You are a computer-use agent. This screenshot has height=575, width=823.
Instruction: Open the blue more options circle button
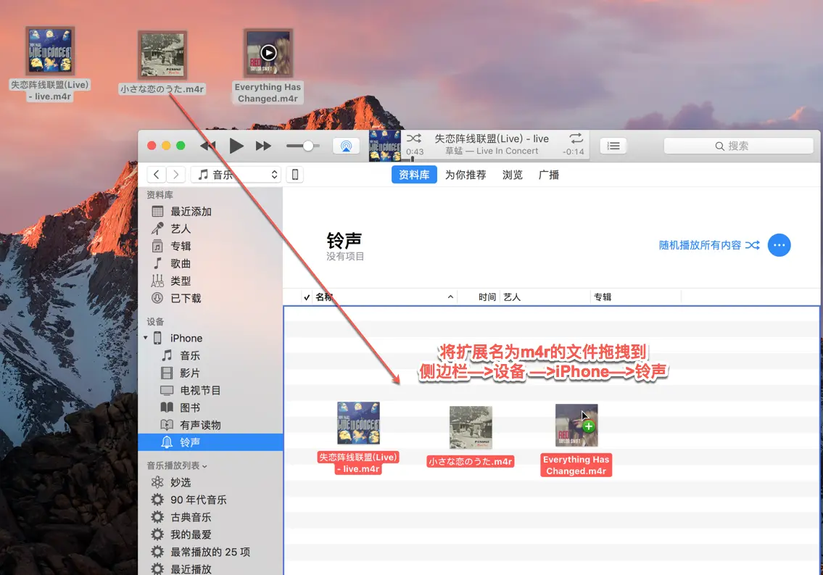pyautogui.click(x=779, y=245)
